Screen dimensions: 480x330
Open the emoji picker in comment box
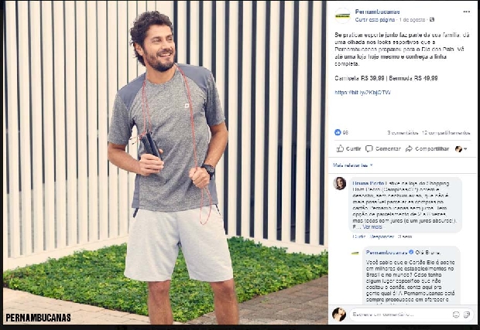pyautogui.click(x=456, y=315)
